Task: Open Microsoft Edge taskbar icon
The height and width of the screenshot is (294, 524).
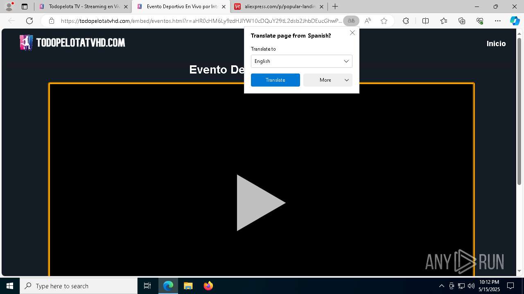Action: 168,286
